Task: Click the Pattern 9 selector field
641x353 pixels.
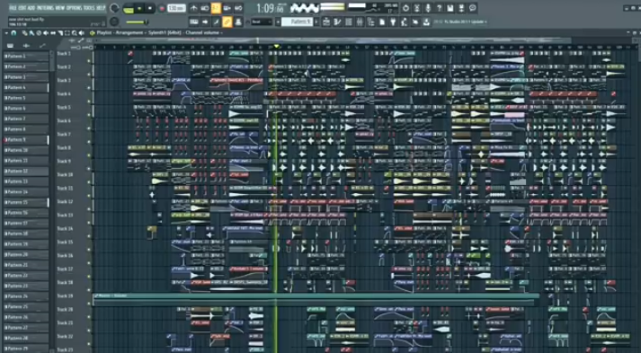Action: 297,22
